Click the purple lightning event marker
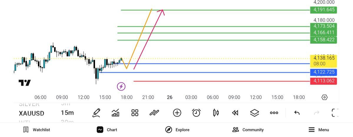This screenshot has width=353, height=137. click(121, 87)
